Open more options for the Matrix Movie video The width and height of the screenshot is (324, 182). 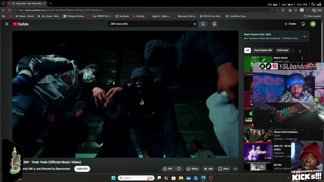click(x=302, y=58)
